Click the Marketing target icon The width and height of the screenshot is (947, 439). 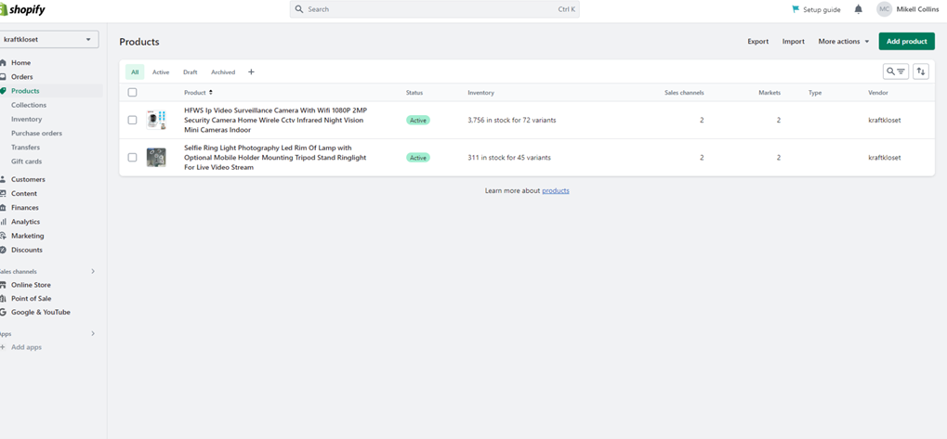[3, 236]
